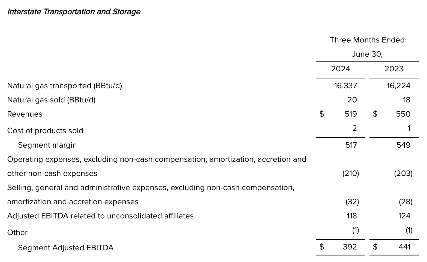Select the 2023 affiliates value 124
This screenshot has height=262, width=427.
click(x=404, y=216)
